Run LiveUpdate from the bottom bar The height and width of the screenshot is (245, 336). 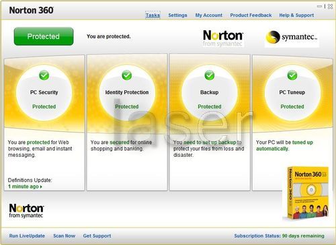click(27, 236)
